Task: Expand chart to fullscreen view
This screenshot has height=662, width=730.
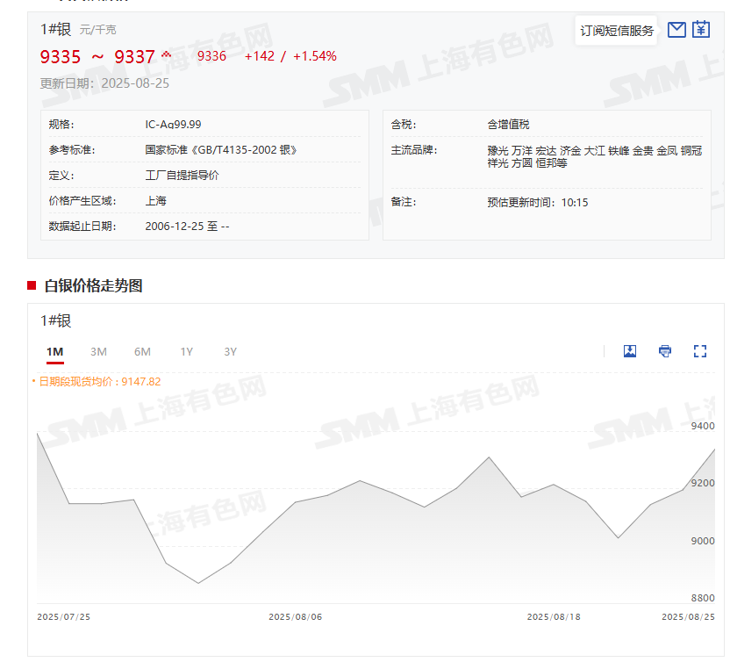Action: point(699,351)
